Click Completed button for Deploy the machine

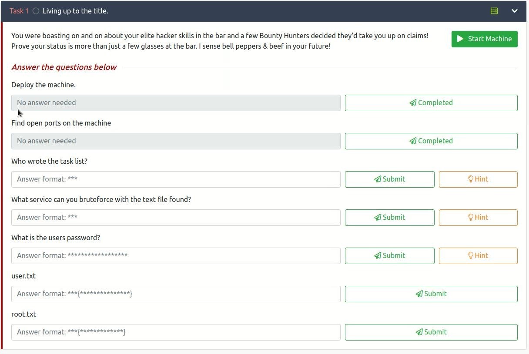pyautogui.click(x=431, y=103)
